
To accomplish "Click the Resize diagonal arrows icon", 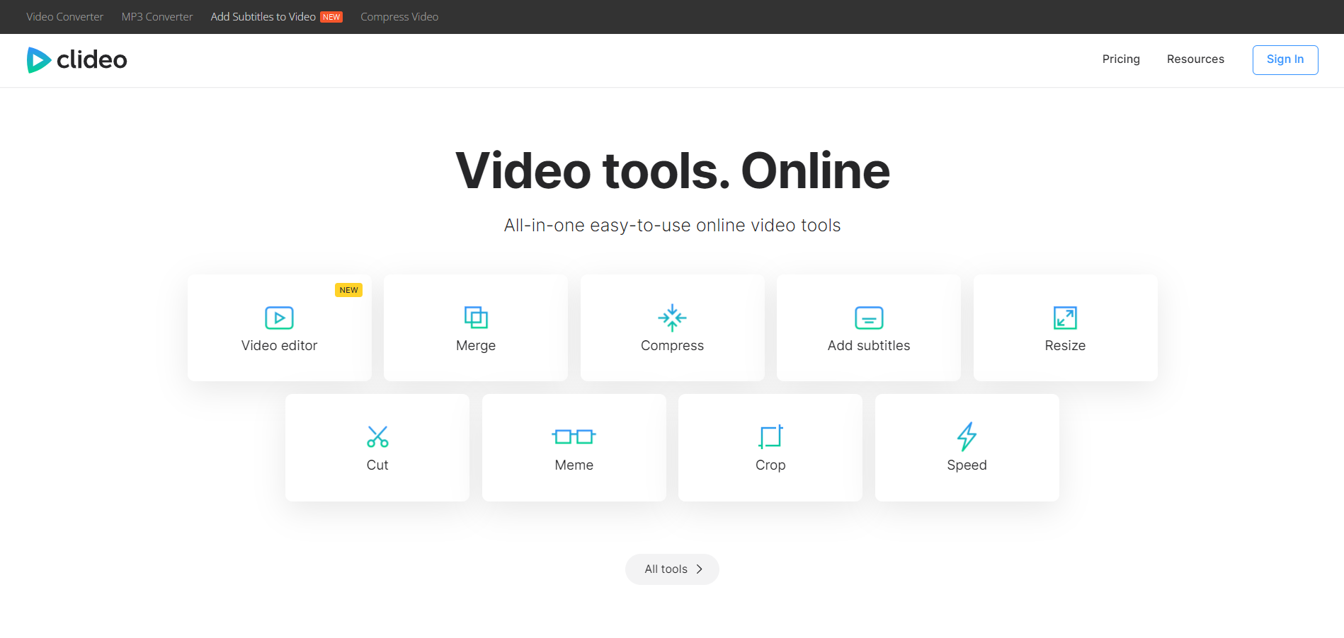I will (x=1065, y=318).
